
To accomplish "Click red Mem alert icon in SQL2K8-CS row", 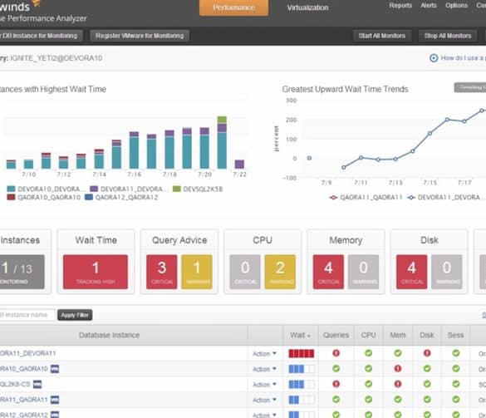I will [398, 384].
